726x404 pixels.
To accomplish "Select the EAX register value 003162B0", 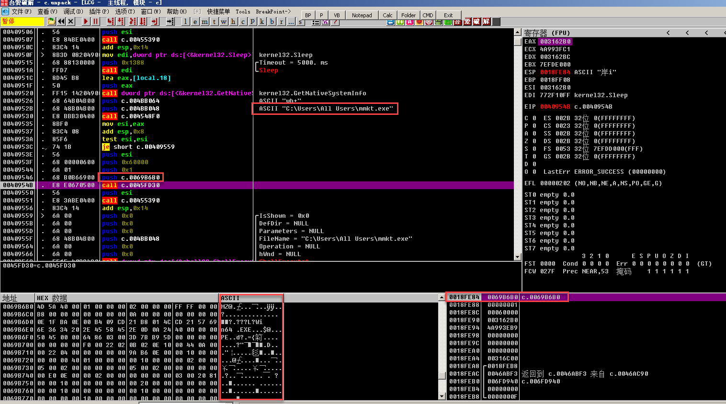I will (x=555, y=42).
